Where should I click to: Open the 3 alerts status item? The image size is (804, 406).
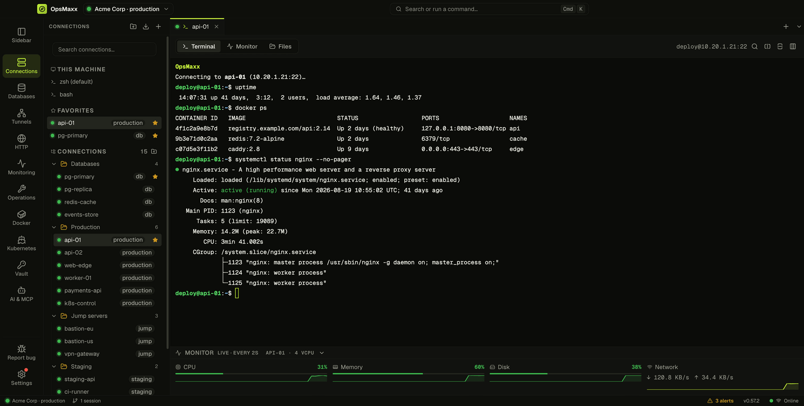[x=720, y=401]
